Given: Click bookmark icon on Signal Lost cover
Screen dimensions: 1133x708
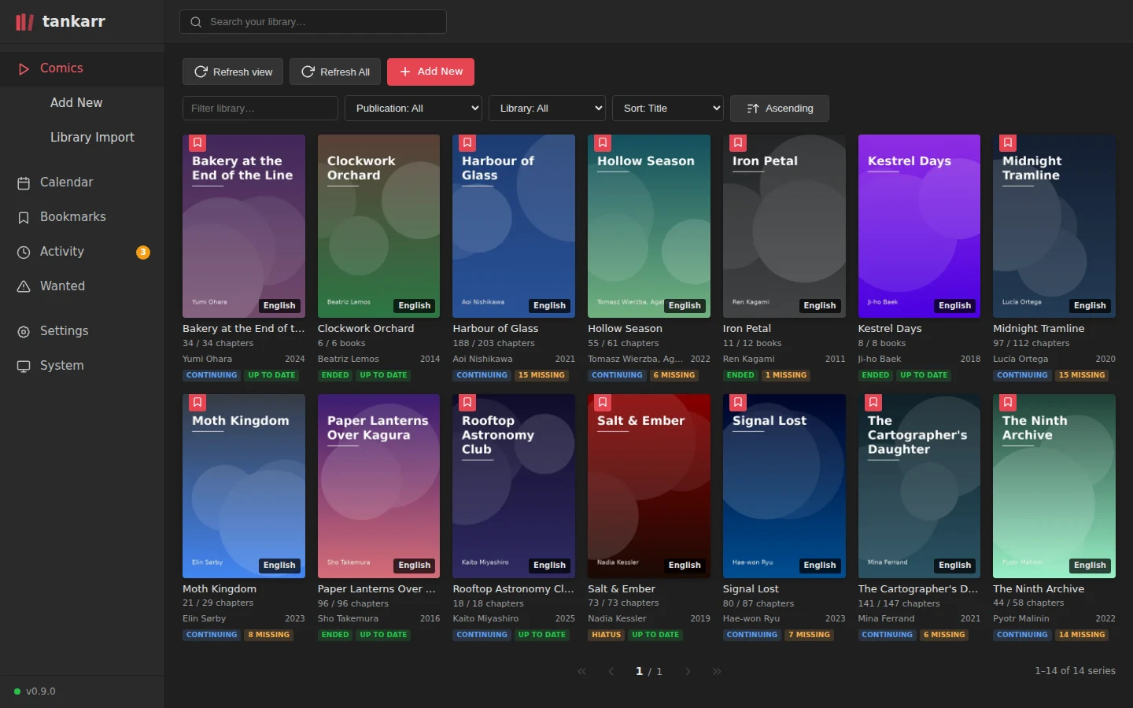Looking at the screenshot, I should point(738,402).
